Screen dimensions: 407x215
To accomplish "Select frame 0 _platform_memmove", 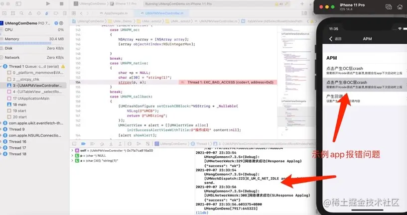I will coord(35,73).
